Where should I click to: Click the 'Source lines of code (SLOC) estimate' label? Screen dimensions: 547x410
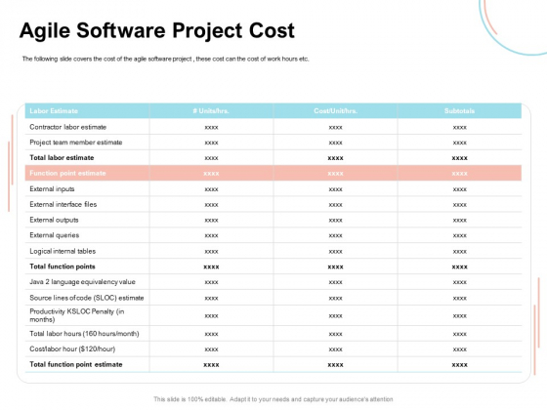[87, 298]
